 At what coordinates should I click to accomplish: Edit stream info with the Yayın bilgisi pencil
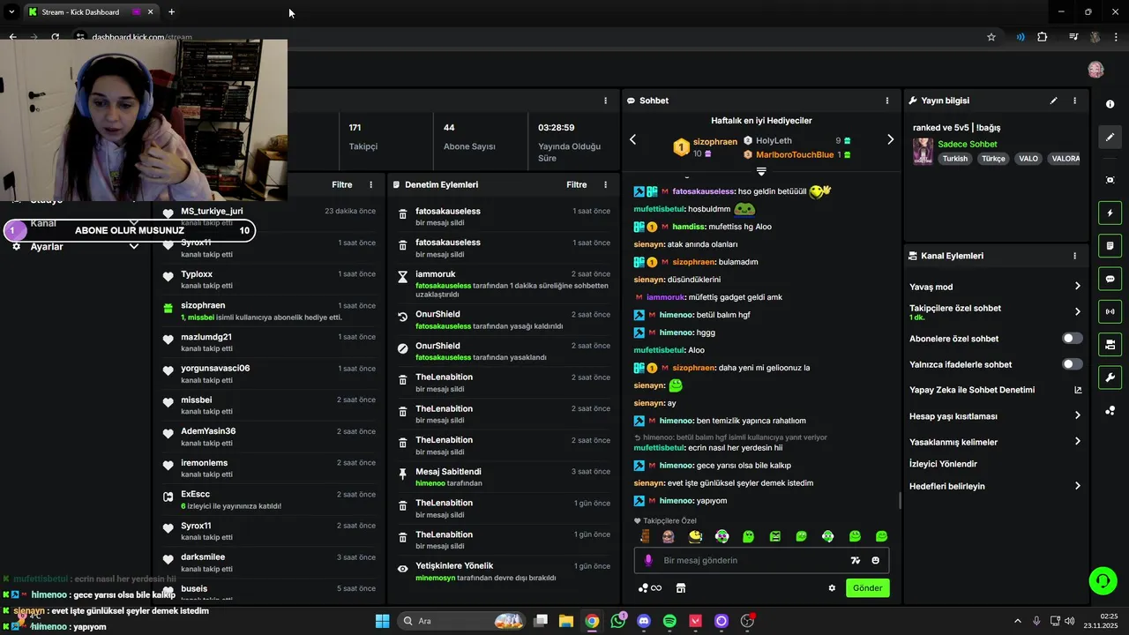[1053, 101]
